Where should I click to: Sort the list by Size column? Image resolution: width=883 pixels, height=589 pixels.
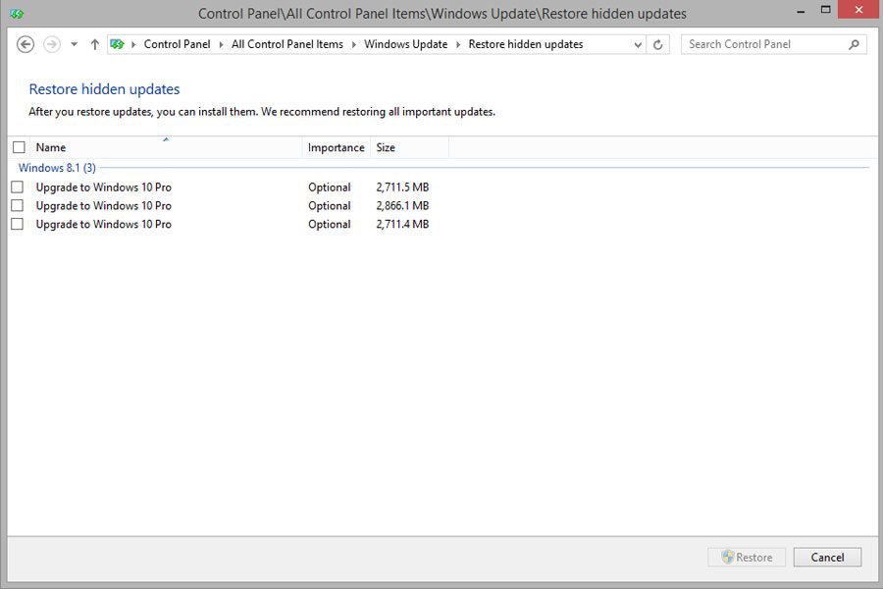[x=409, y=147]
